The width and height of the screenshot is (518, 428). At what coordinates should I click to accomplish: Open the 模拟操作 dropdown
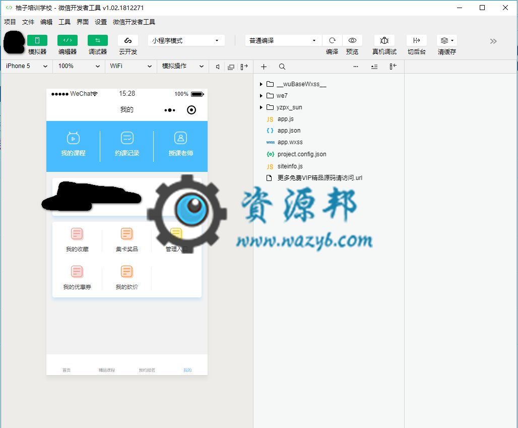pos(183,66)
